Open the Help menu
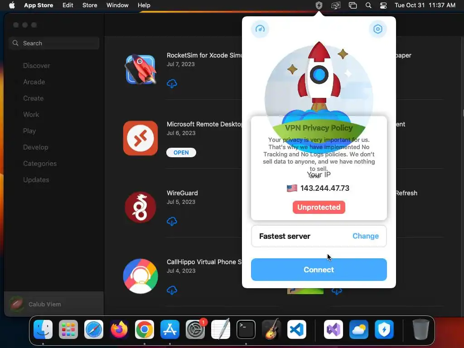Screen dimensions: 464x348 [x=144, y=5]
